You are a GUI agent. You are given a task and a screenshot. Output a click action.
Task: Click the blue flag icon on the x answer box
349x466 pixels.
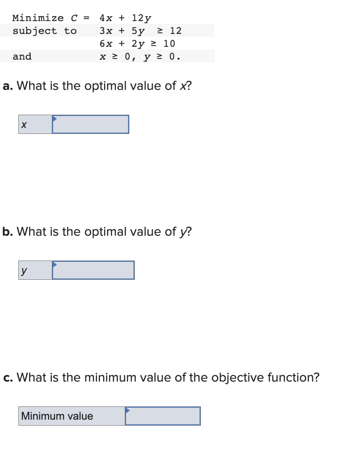(x=54, y=118)
